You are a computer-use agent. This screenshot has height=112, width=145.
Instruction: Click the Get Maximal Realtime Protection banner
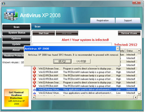click(x=16, y=98)
